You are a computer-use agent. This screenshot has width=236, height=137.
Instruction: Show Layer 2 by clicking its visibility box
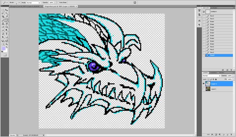click(204, 89)
